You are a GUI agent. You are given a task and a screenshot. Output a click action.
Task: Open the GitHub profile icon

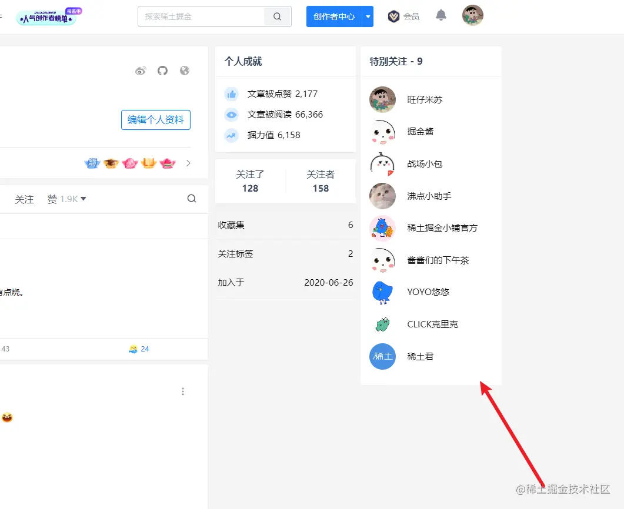(x=162, y=71)
